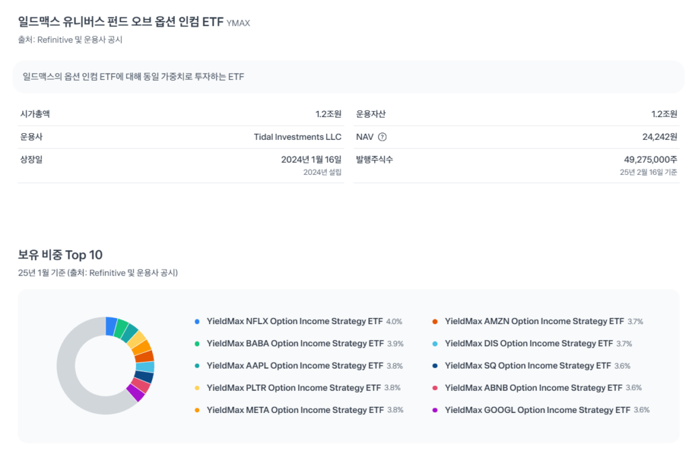Click the YieldMax NFLX Option Income Strategy ETF label
This screenshot has height=464, width=689.
(x=295, y=321)
